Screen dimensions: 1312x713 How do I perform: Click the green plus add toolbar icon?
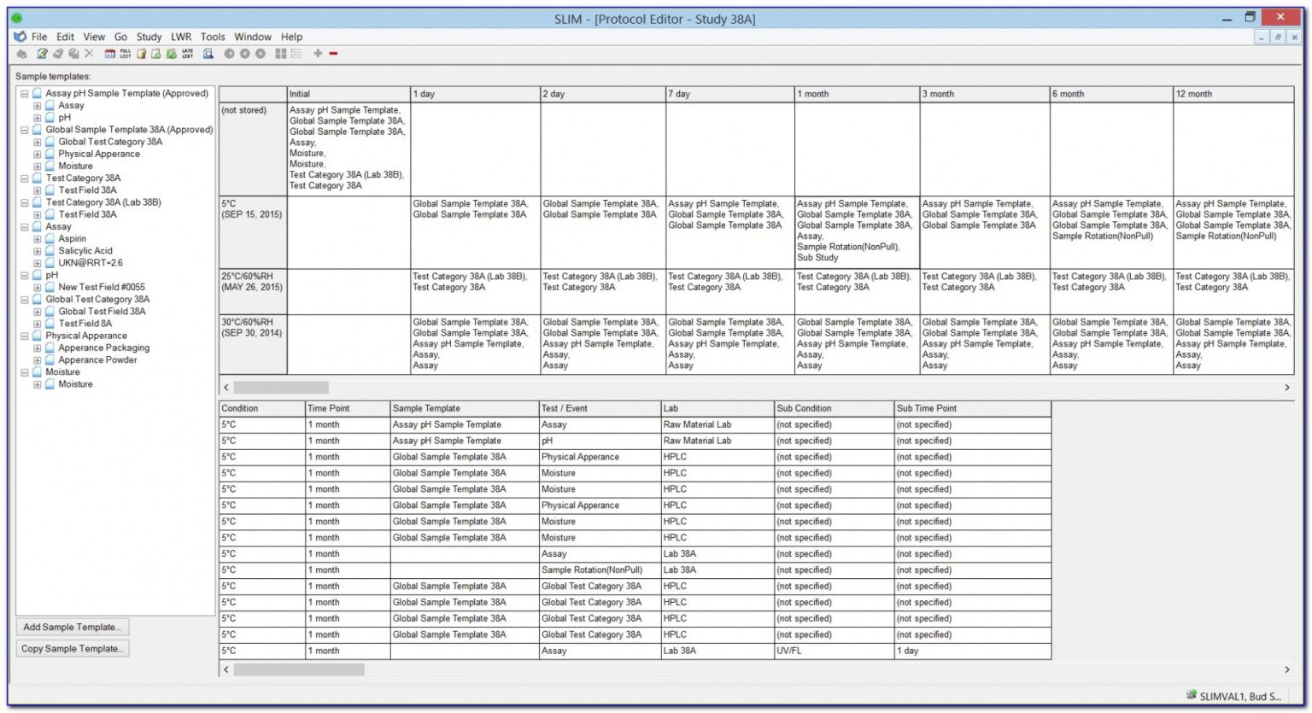click(318, 53)
